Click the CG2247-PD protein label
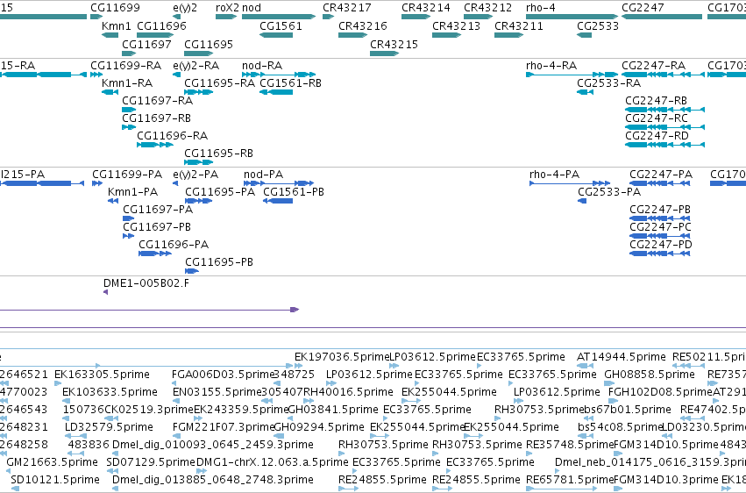 [x=661, y=245]
